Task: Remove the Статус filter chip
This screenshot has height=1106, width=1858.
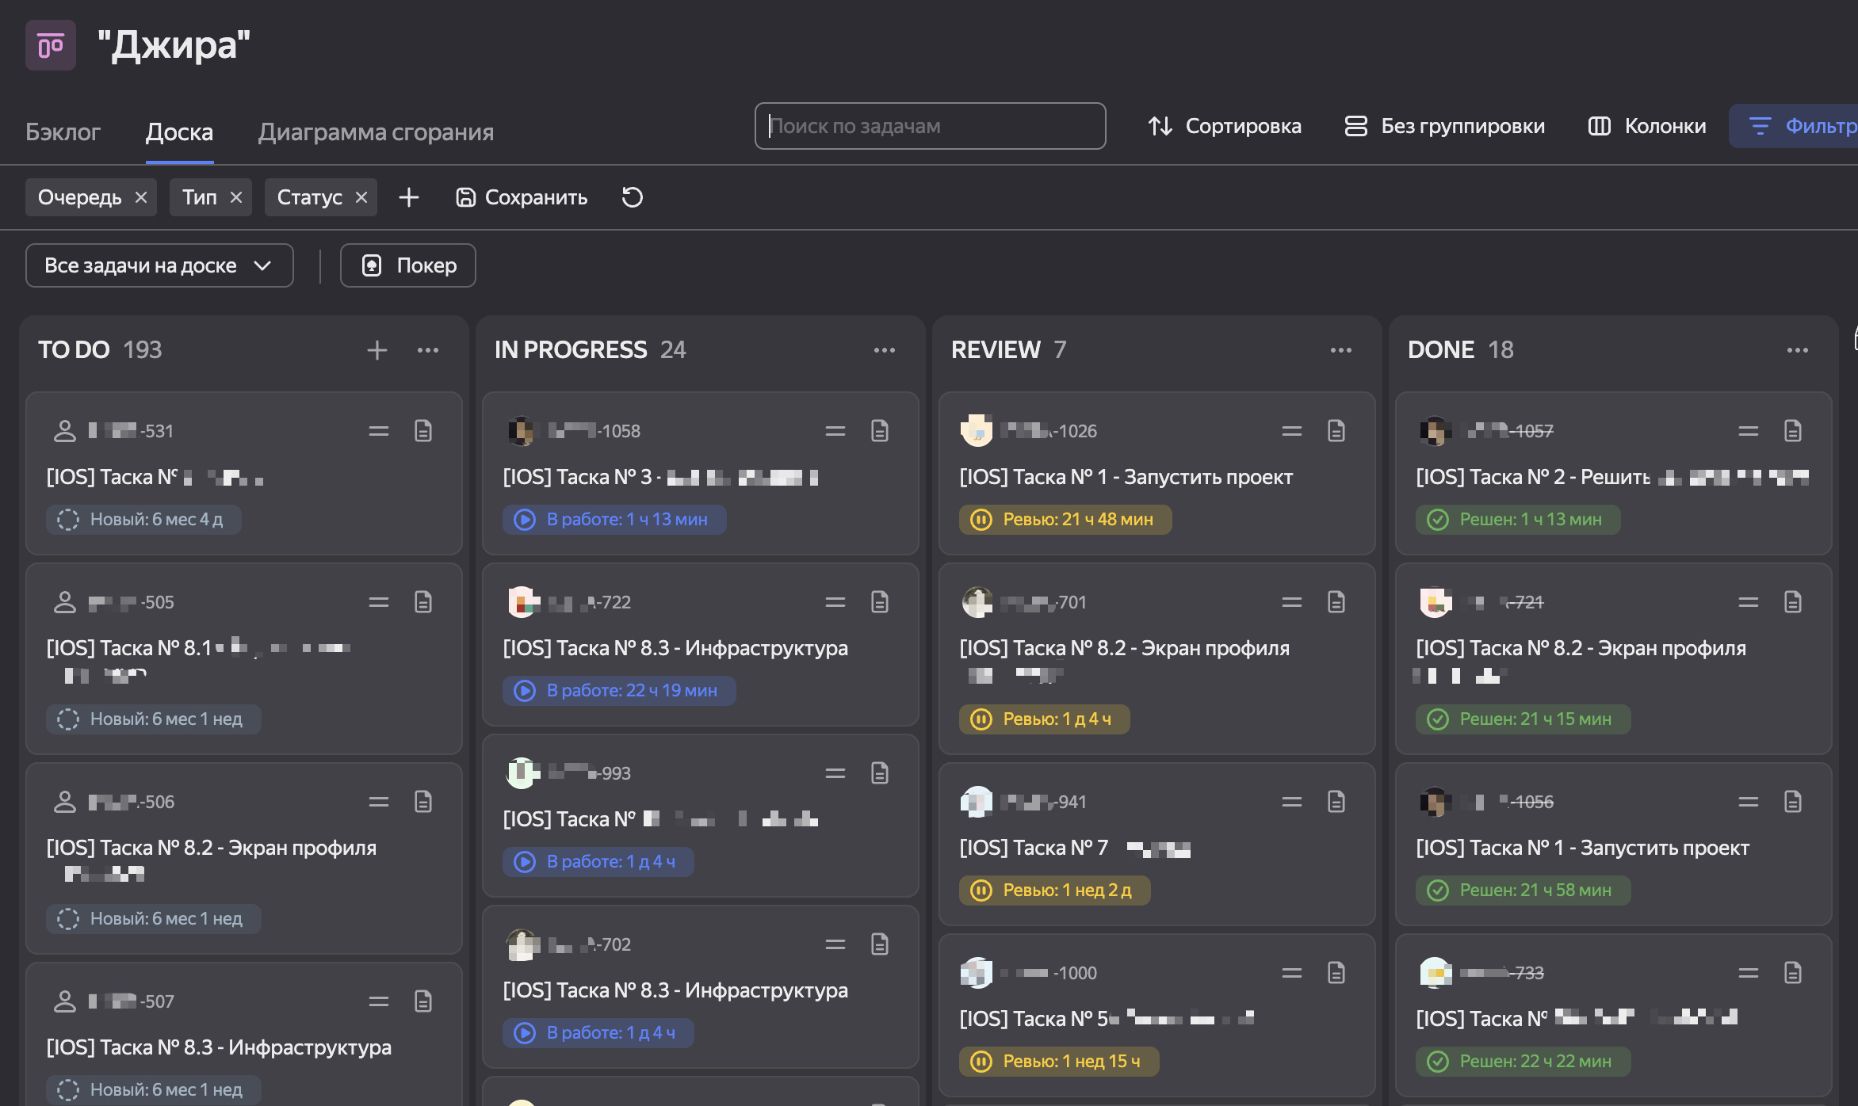Action: [361, 197]
